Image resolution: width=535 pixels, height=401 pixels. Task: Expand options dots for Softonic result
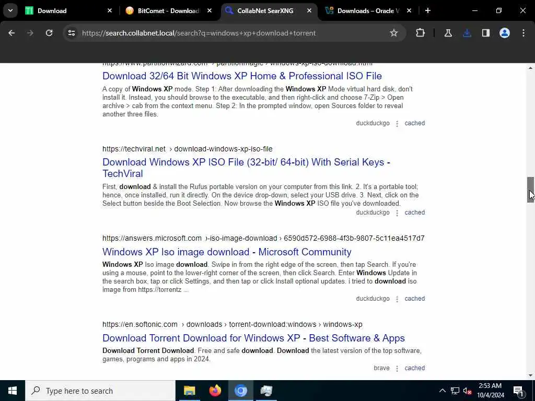pos(397,368)
